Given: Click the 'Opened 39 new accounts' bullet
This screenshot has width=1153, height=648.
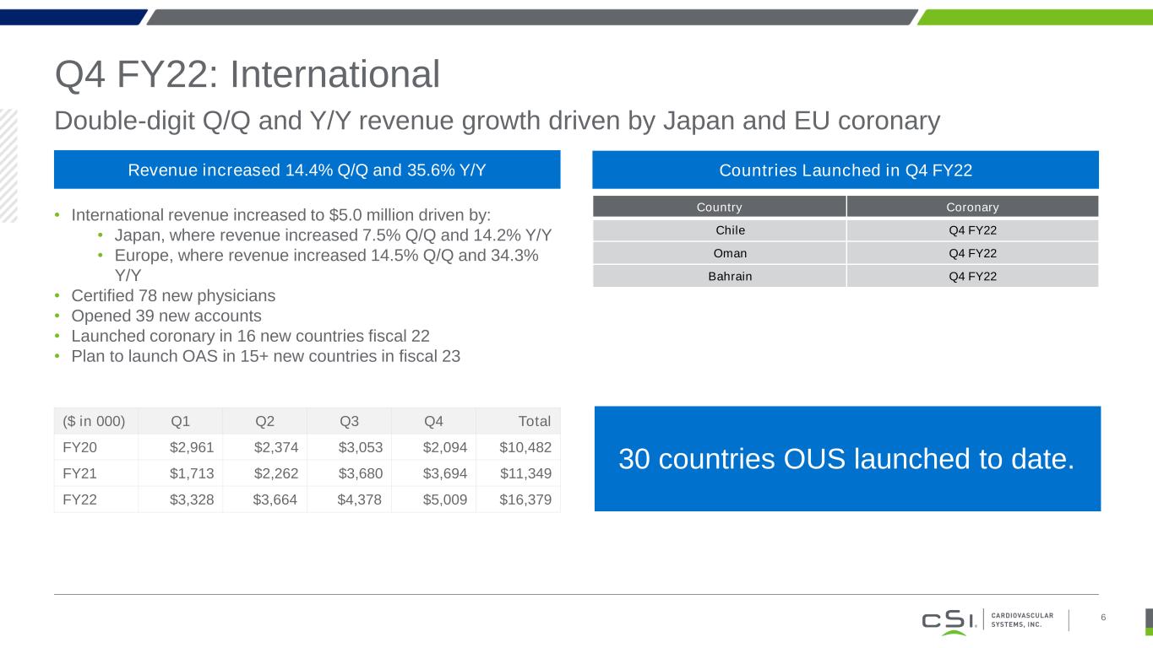Looking at the screenshot, I should coord(166,316).
